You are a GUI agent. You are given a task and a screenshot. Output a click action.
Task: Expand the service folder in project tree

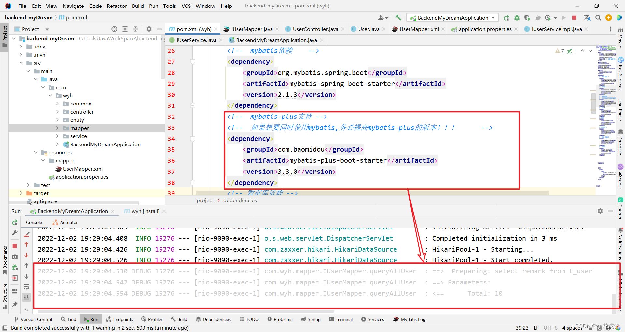58,136
